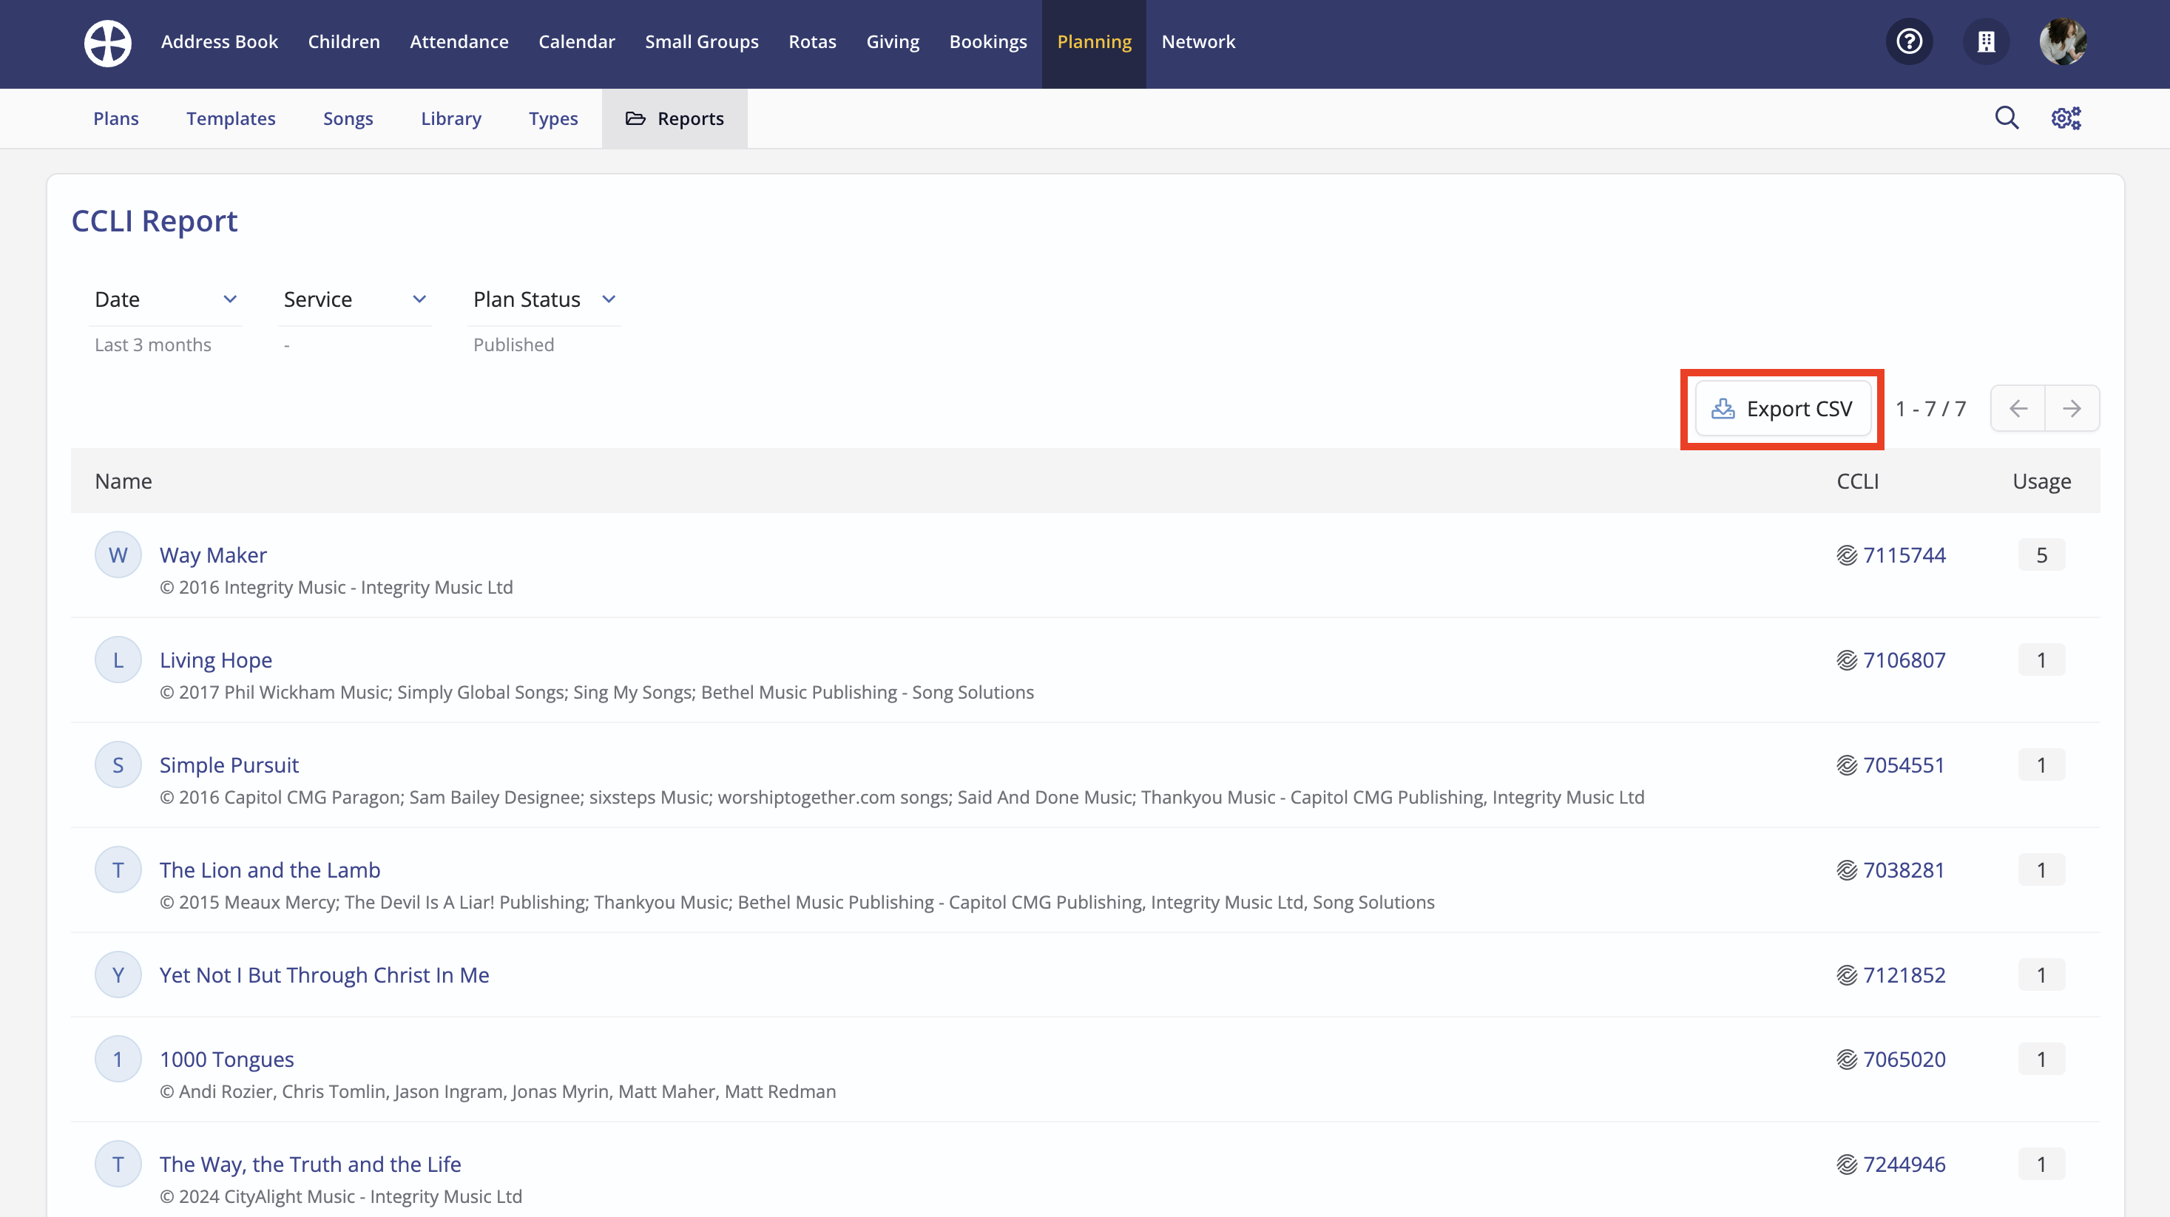Switch to the Templates tab
Image resolution: width=2170 pixels, height=1217 pixels.
tap(231, 118)
